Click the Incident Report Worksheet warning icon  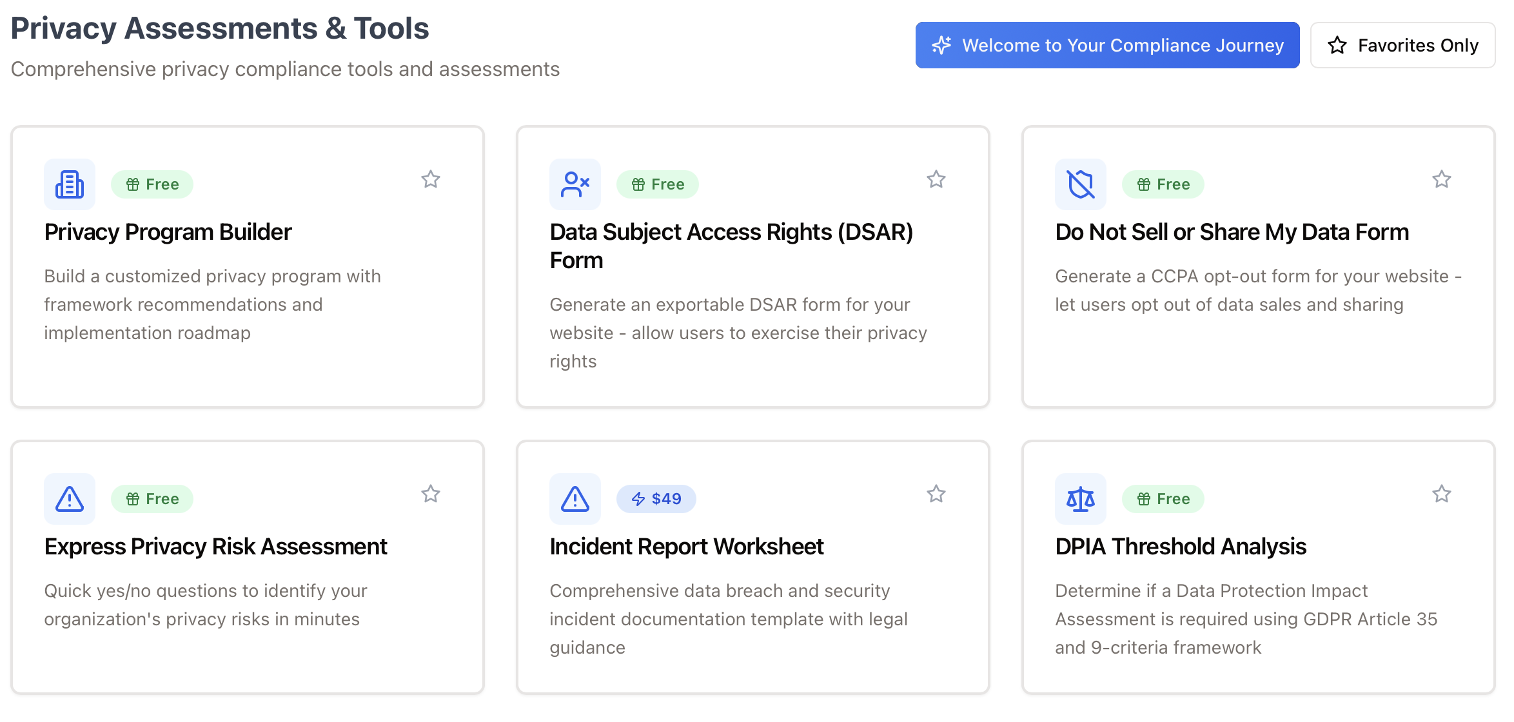[575, 499]
